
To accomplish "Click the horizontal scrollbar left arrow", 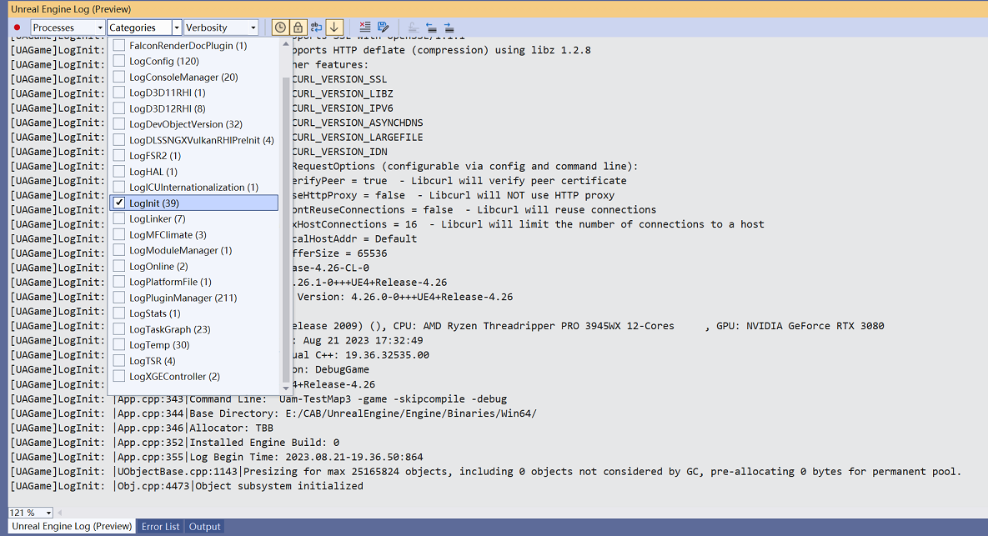I will click(60, 513).
